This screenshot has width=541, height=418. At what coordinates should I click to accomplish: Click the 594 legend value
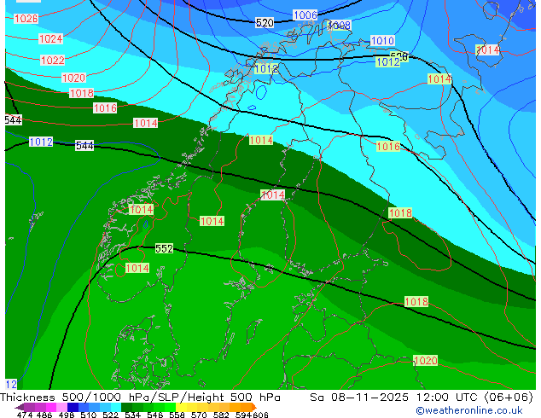pyautogui.click(x=243, y=415)
